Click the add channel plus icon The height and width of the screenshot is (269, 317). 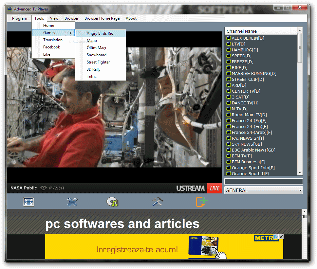(201, 202)
